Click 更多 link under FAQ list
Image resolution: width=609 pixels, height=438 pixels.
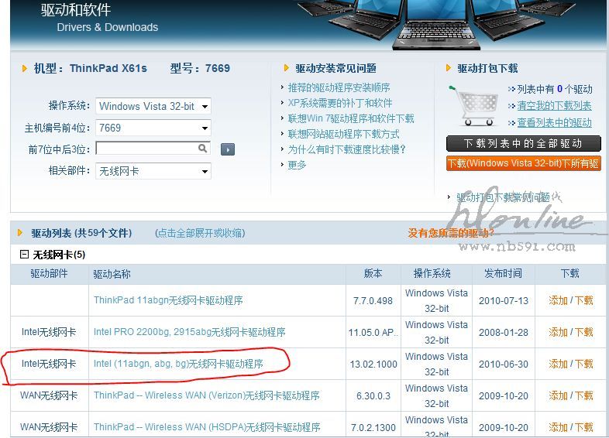point(297,165)
